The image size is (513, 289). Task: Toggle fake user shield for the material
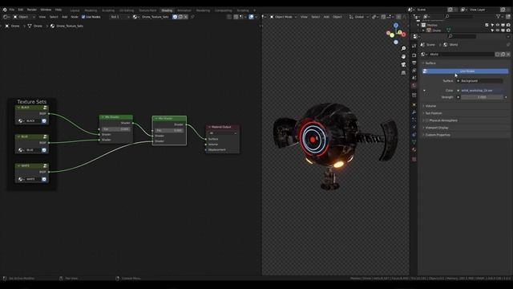pos(175,17)
